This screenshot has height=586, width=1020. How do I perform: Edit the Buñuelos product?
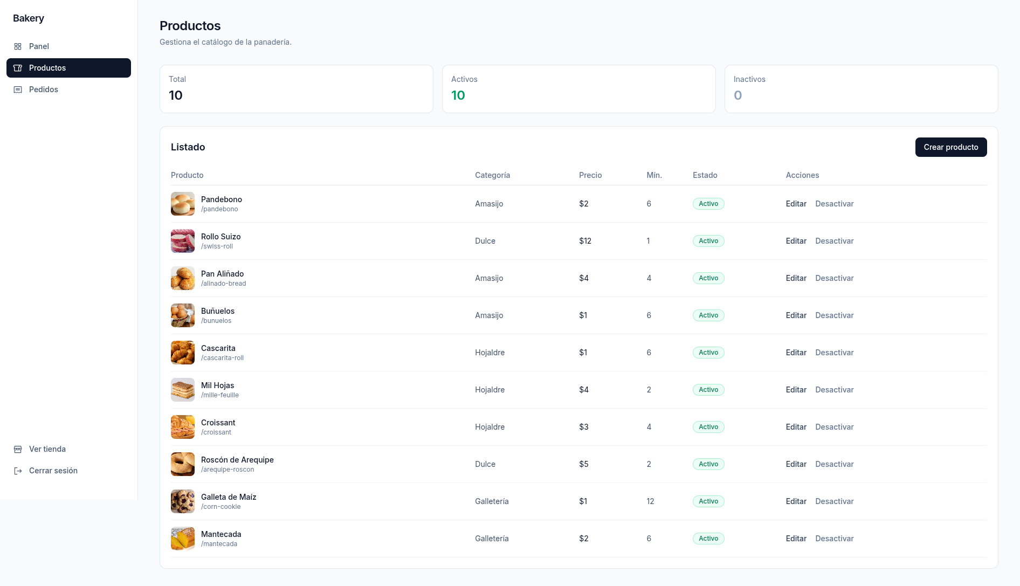tap(796, 315)
